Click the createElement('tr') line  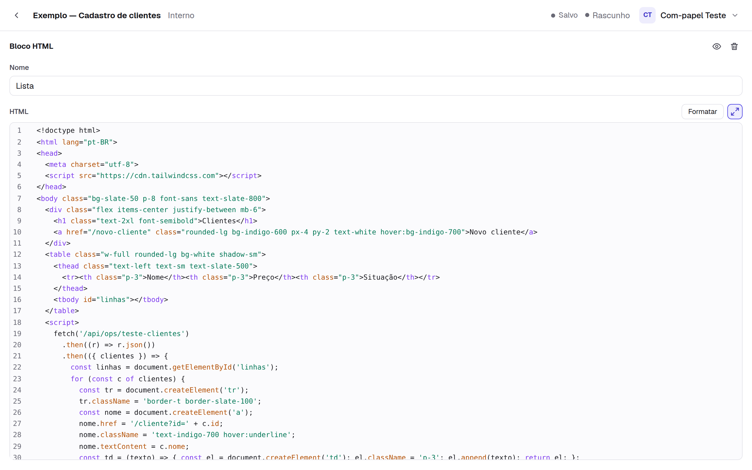164,390
